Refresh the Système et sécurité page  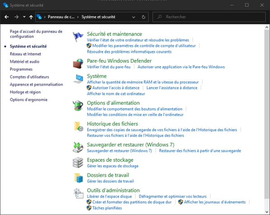click(x=143, y=17)
